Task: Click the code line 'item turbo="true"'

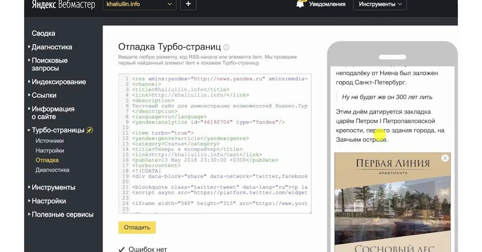Action: coord(163,133)
